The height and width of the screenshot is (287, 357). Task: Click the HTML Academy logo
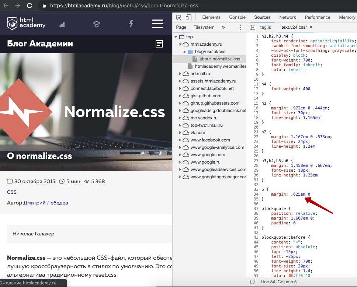point(26,23)
